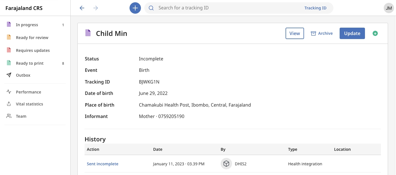Go back with the left arrow
Viewport: 396px width, 175px height.
tap(82, 8)
